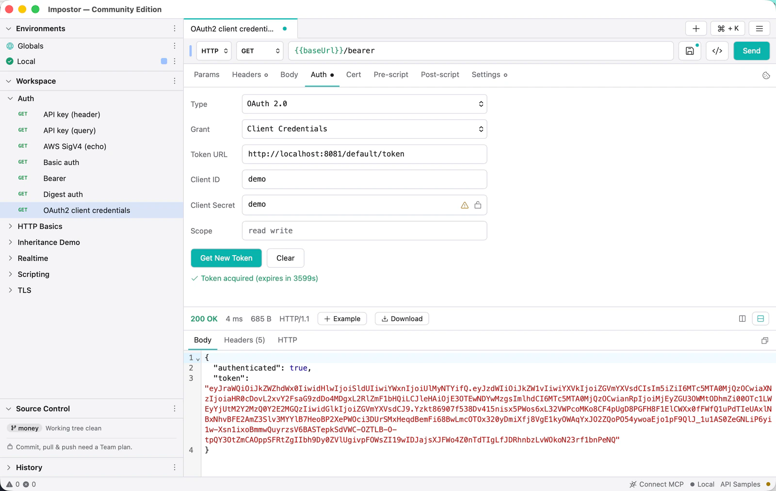The image size is (776, 491).
Task: Open Source Control options menu
Action: [175, 409]
